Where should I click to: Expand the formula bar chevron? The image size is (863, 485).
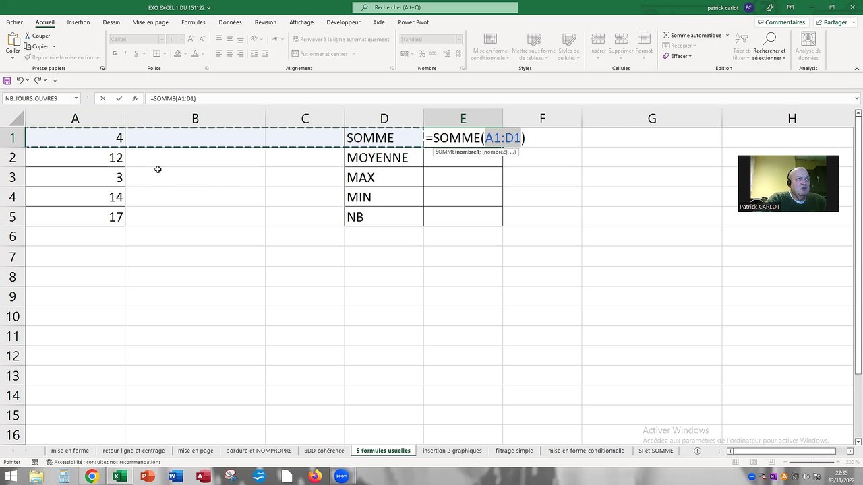pos(857,98)
